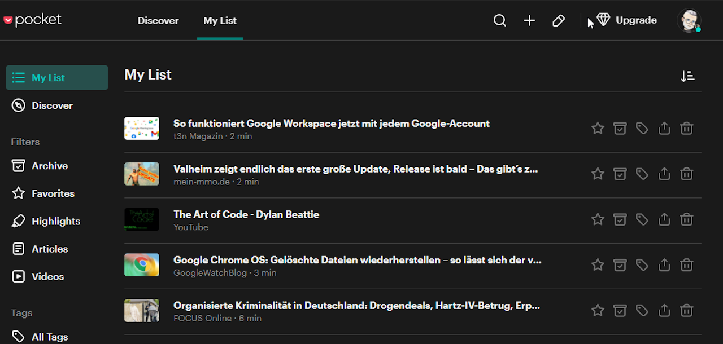Click the t3n Magazin source text
This screenshot has width=723, height=344.
[198, 136]
